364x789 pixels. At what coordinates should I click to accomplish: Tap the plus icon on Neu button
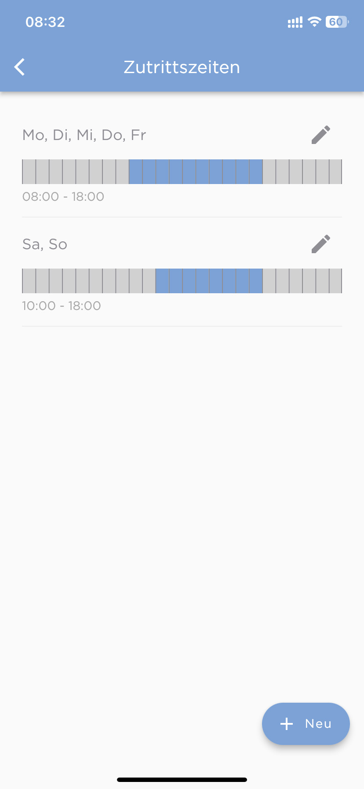click(287, 724)
